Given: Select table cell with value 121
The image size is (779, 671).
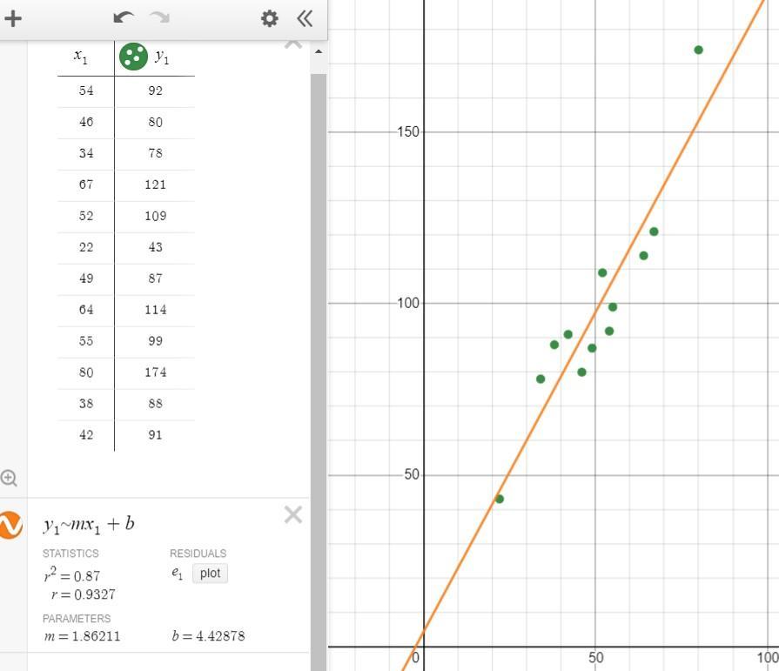Looking at the screenshot, I should click(155, 185).
